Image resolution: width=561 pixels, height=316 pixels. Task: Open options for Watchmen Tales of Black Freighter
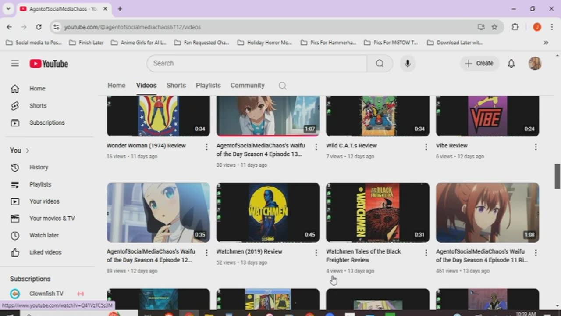(x=426, y=253)
